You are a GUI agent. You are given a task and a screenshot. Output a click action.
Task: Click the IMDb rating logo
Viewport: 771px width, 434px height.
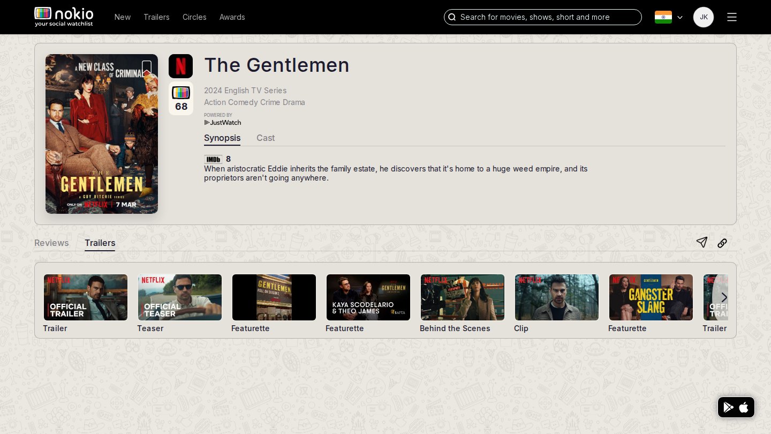[x=213, y=159]
